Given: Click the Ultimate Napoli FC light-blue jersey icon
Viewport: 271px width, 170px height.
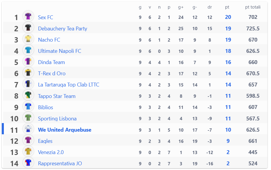Looking at the screenshot, I should (x=28, y=50).
